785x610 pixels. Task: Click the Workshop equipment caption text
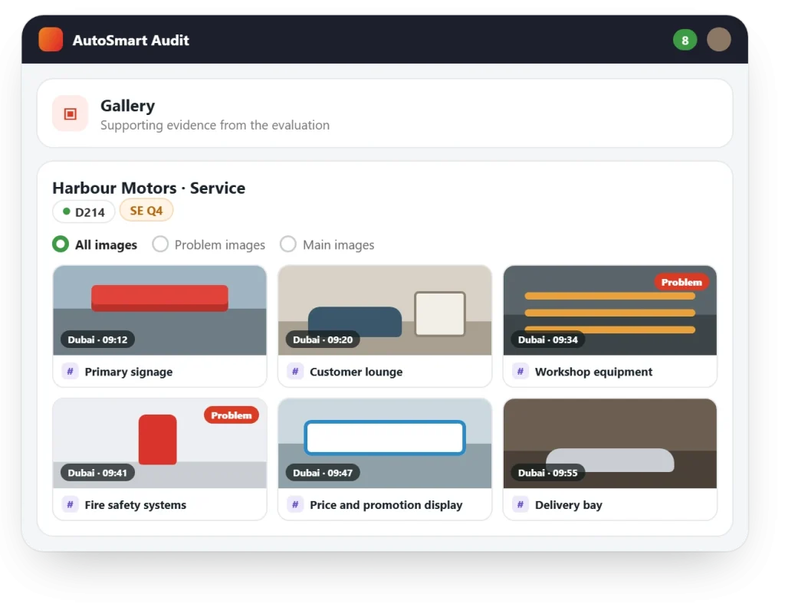(594, 372)
